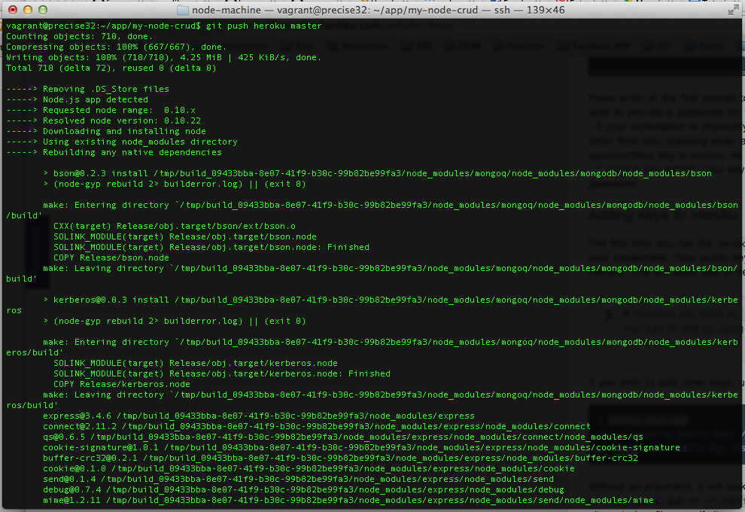This screenshot has width=745, height=512.
Task: Click the 'send@0.1.4' module line
Action: click(299, 479)
